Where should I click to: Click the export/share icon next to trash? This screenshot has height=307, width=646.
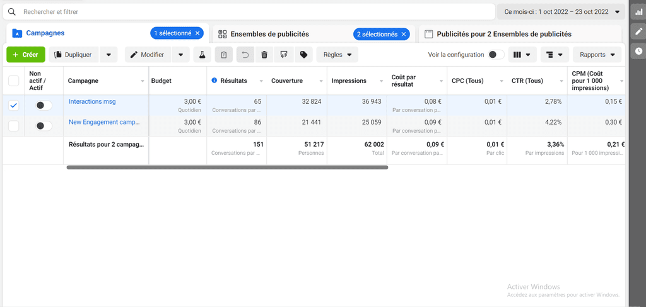coord(284,55)
